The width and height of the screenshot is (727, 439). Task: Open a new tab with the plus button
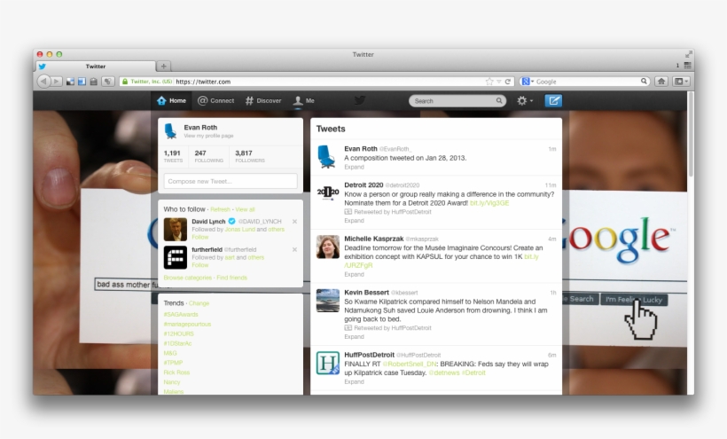[164, 66]
